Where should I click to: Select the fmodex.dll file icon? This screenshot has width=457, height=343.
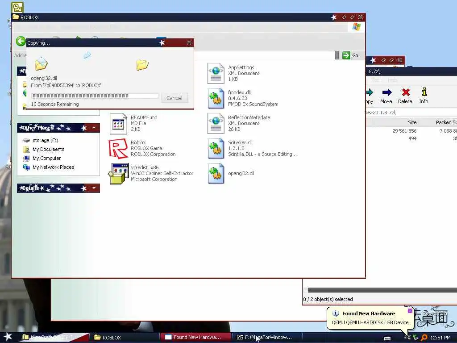point(216,98)
